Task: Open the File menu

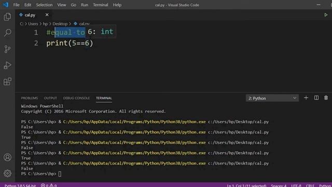Action: [x=16, y=5]
